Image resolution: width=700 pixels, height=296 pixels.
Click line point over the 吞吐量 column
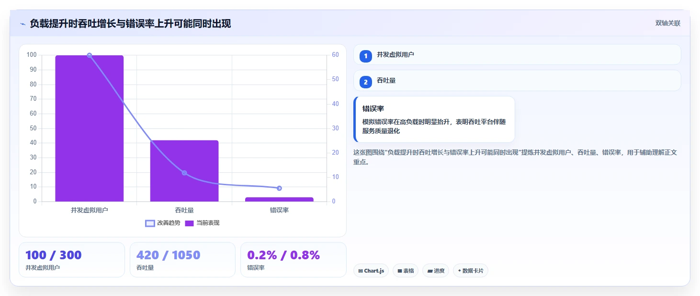pos(184,173)
